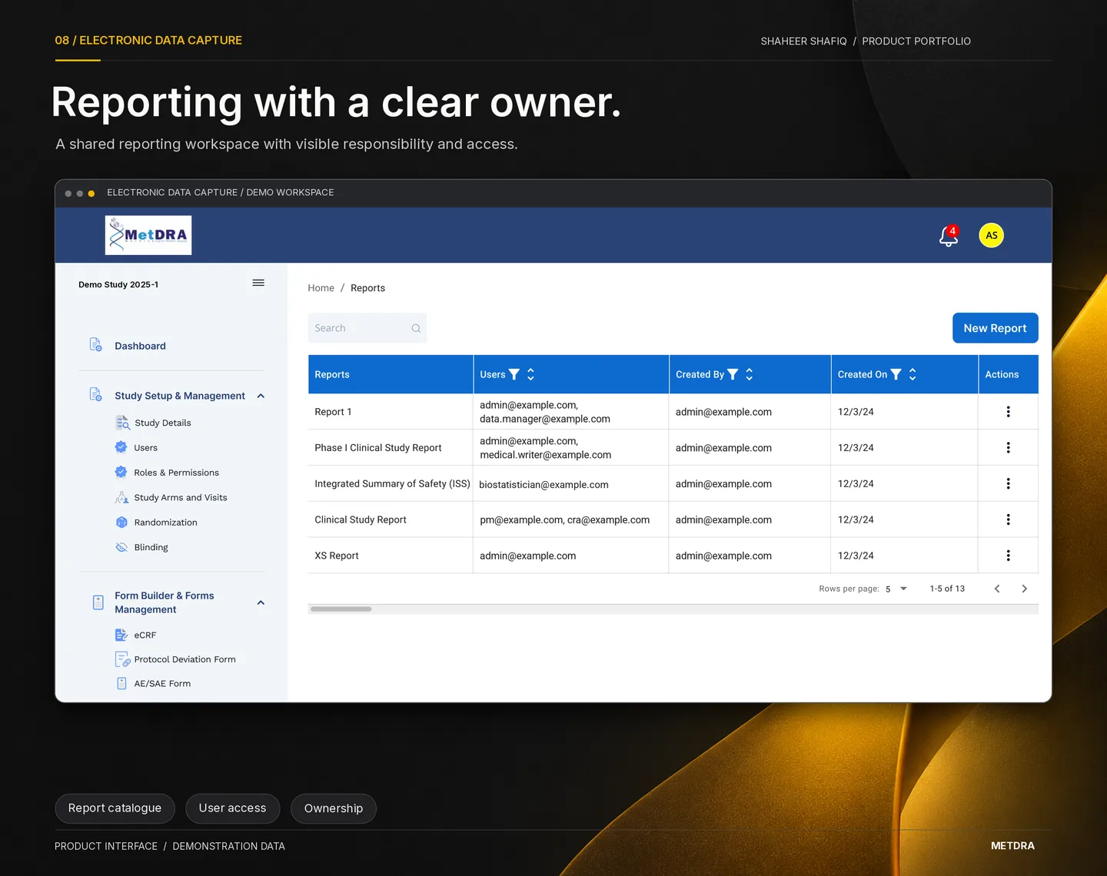Filter the Created By column
Viewport: 1107px width, 876px height.
733,374
